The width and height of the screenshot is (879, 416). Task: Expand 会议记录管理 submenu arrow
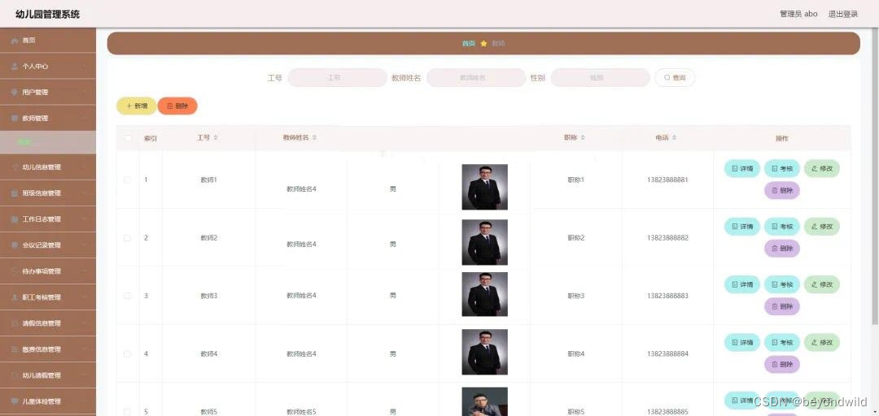click(84, 245)
